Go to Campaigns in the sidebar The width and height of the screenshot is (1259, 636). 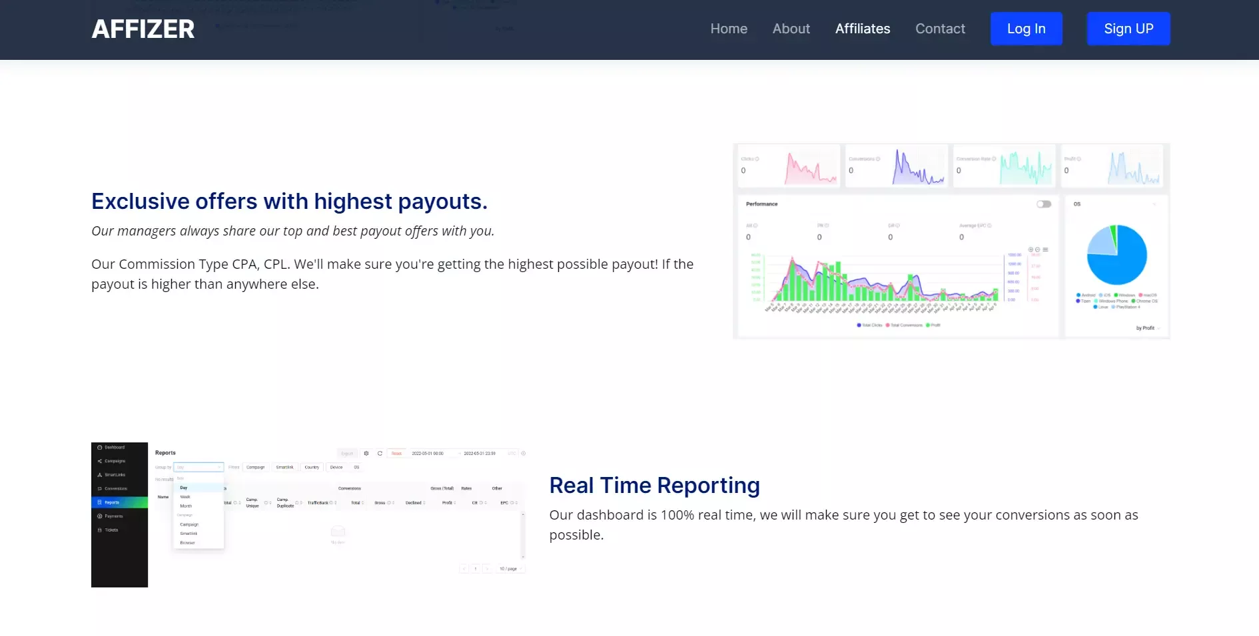tap(114, 461)
